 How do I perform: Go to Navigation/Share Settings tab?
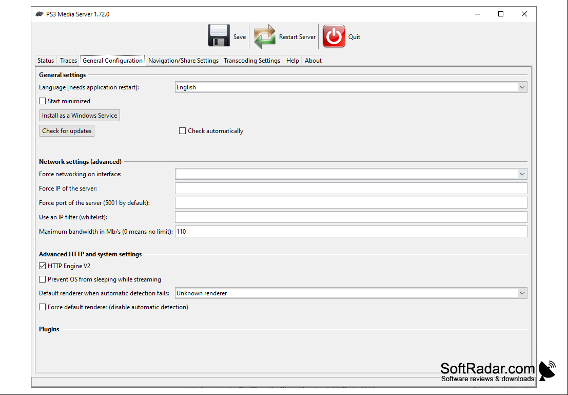[x=183, y=61]
